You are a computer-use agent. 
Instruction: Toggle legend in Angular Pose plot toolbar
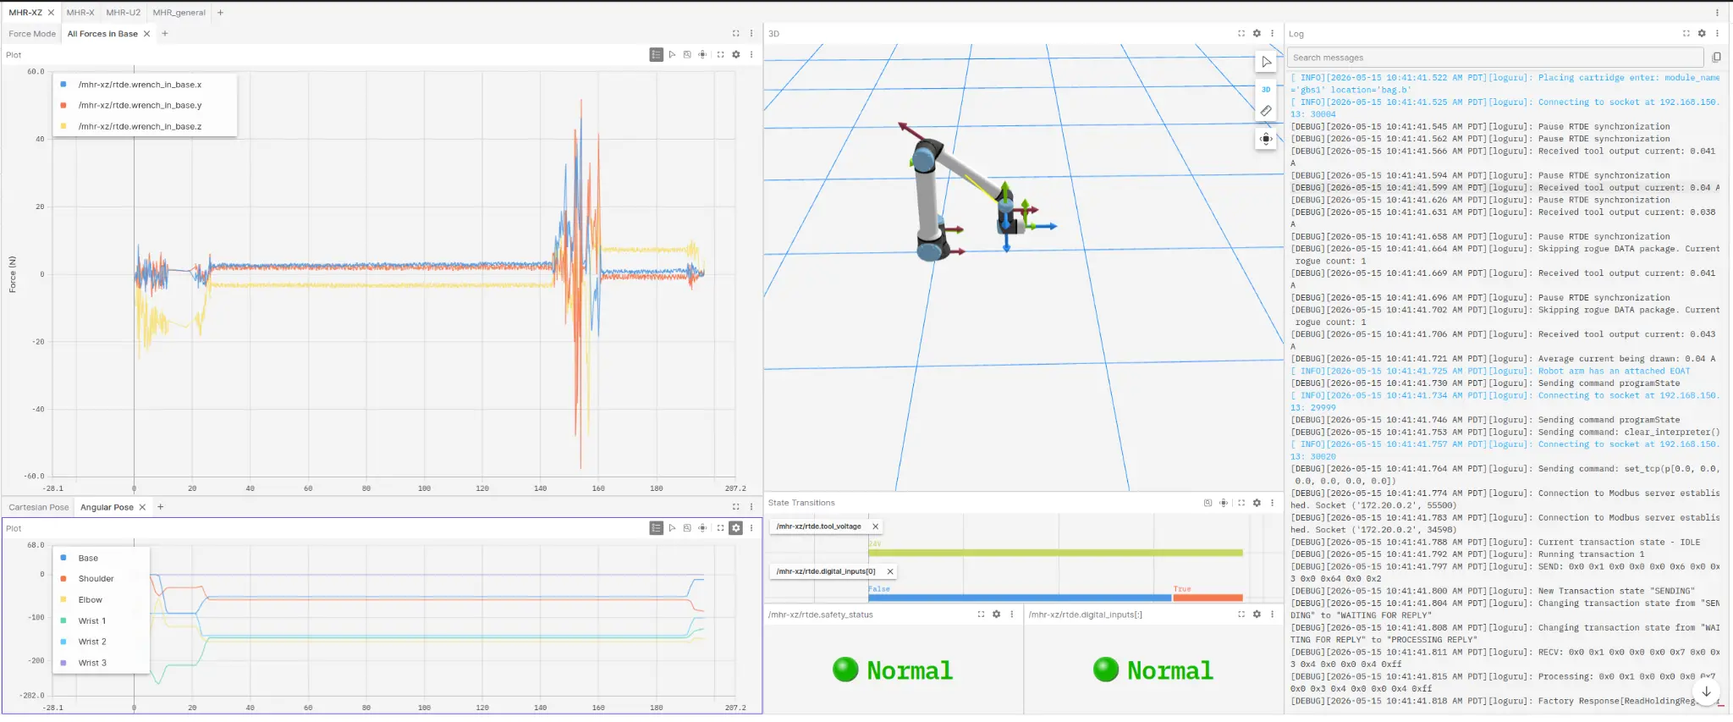click(x=656, y=528)
